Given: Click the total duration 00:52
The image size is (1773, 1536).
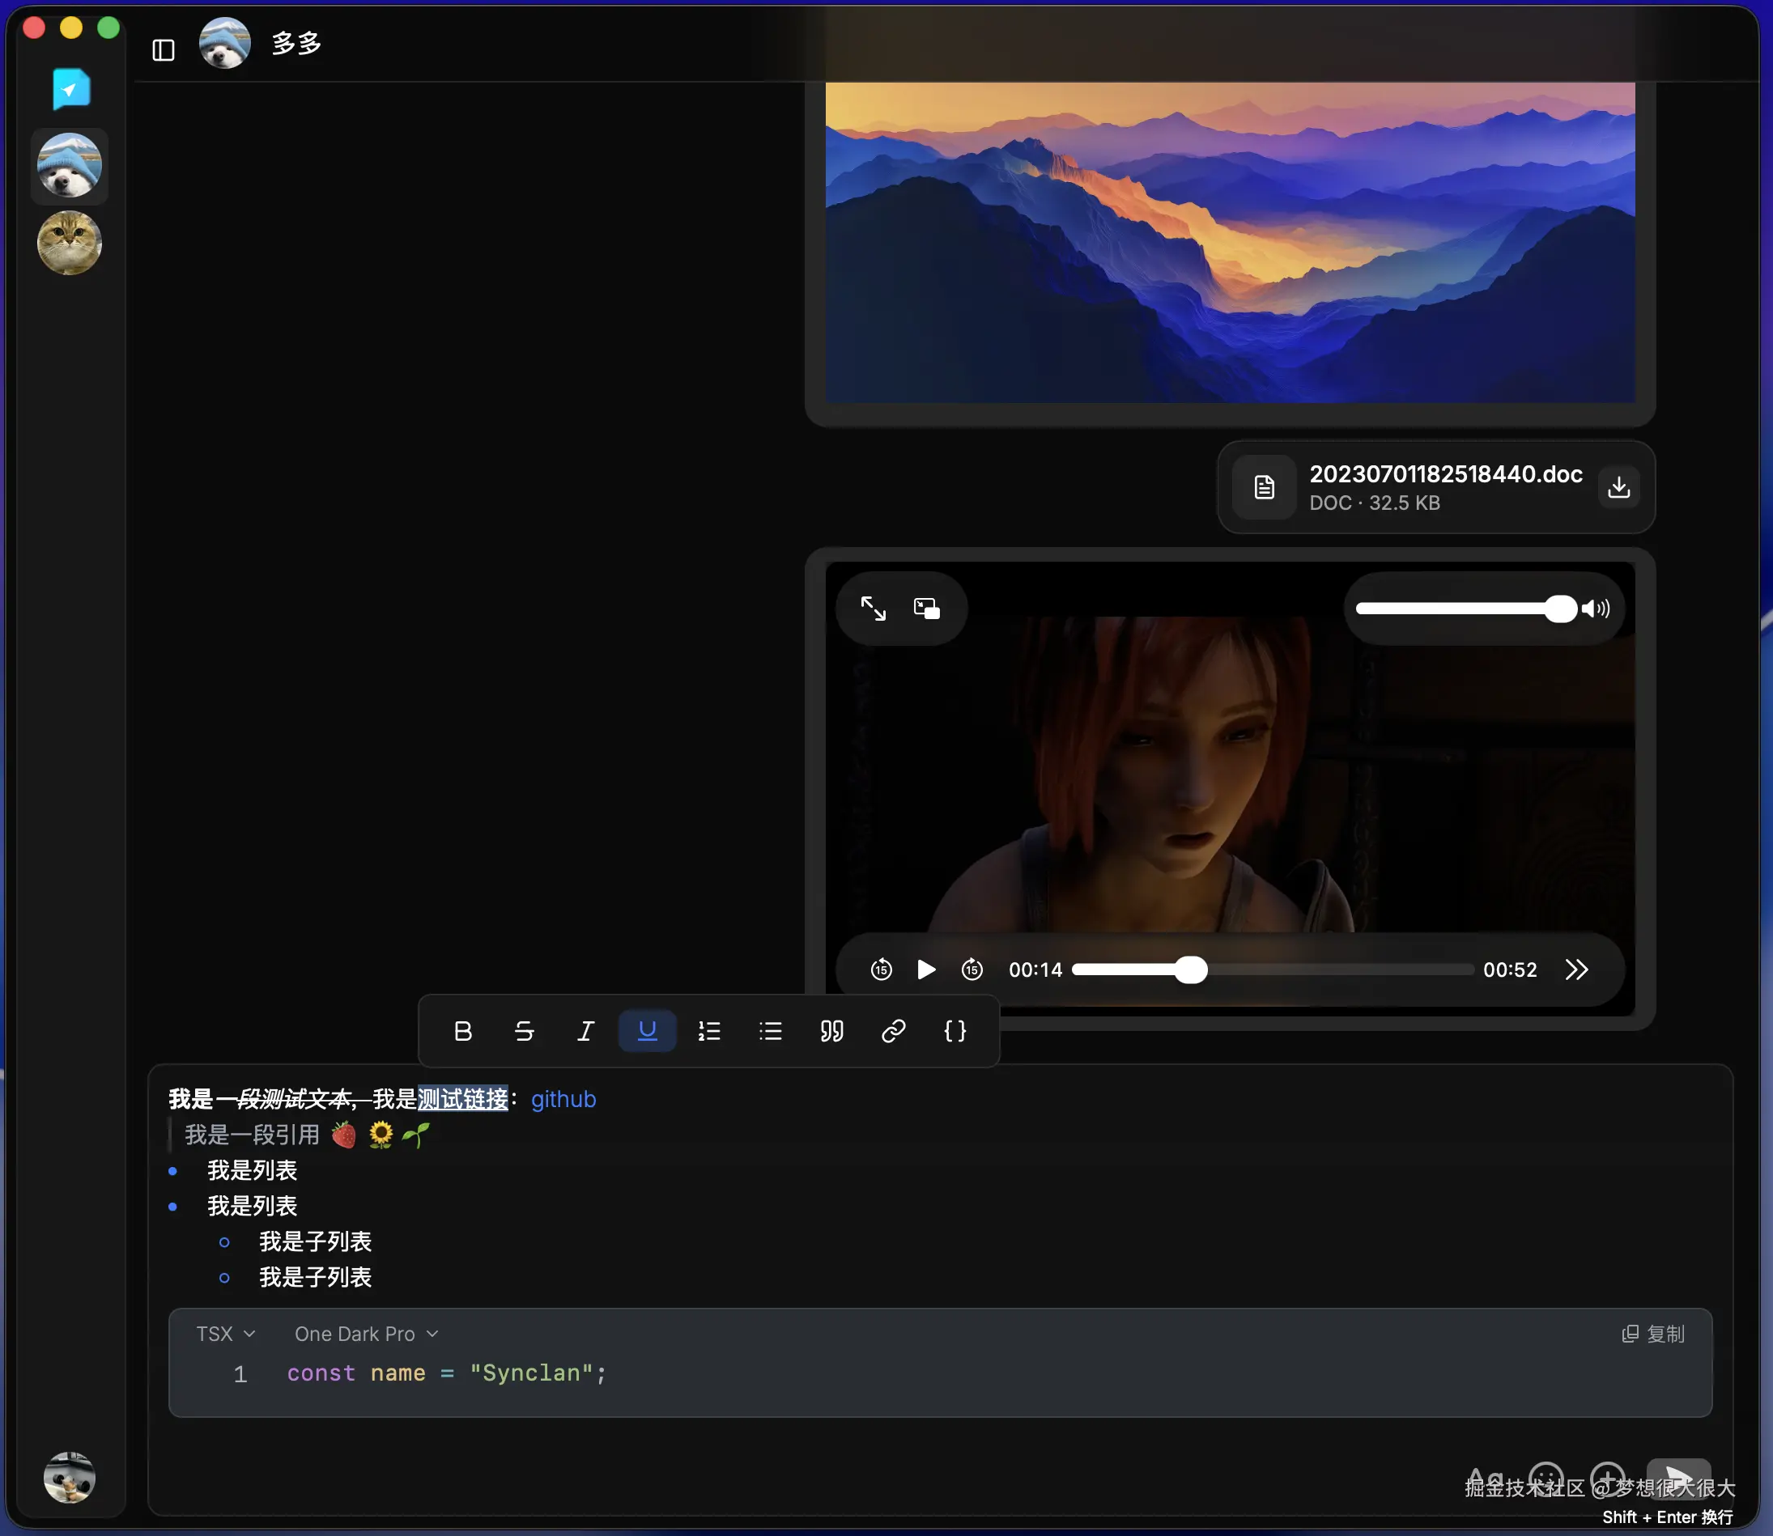Looking at the screenshot, I should (x=1510, y=970).
